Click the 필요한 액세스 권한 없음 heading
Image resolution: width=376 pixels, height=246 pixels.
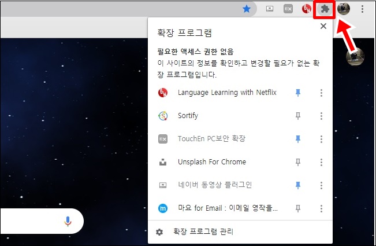click(x=195, y=52)
